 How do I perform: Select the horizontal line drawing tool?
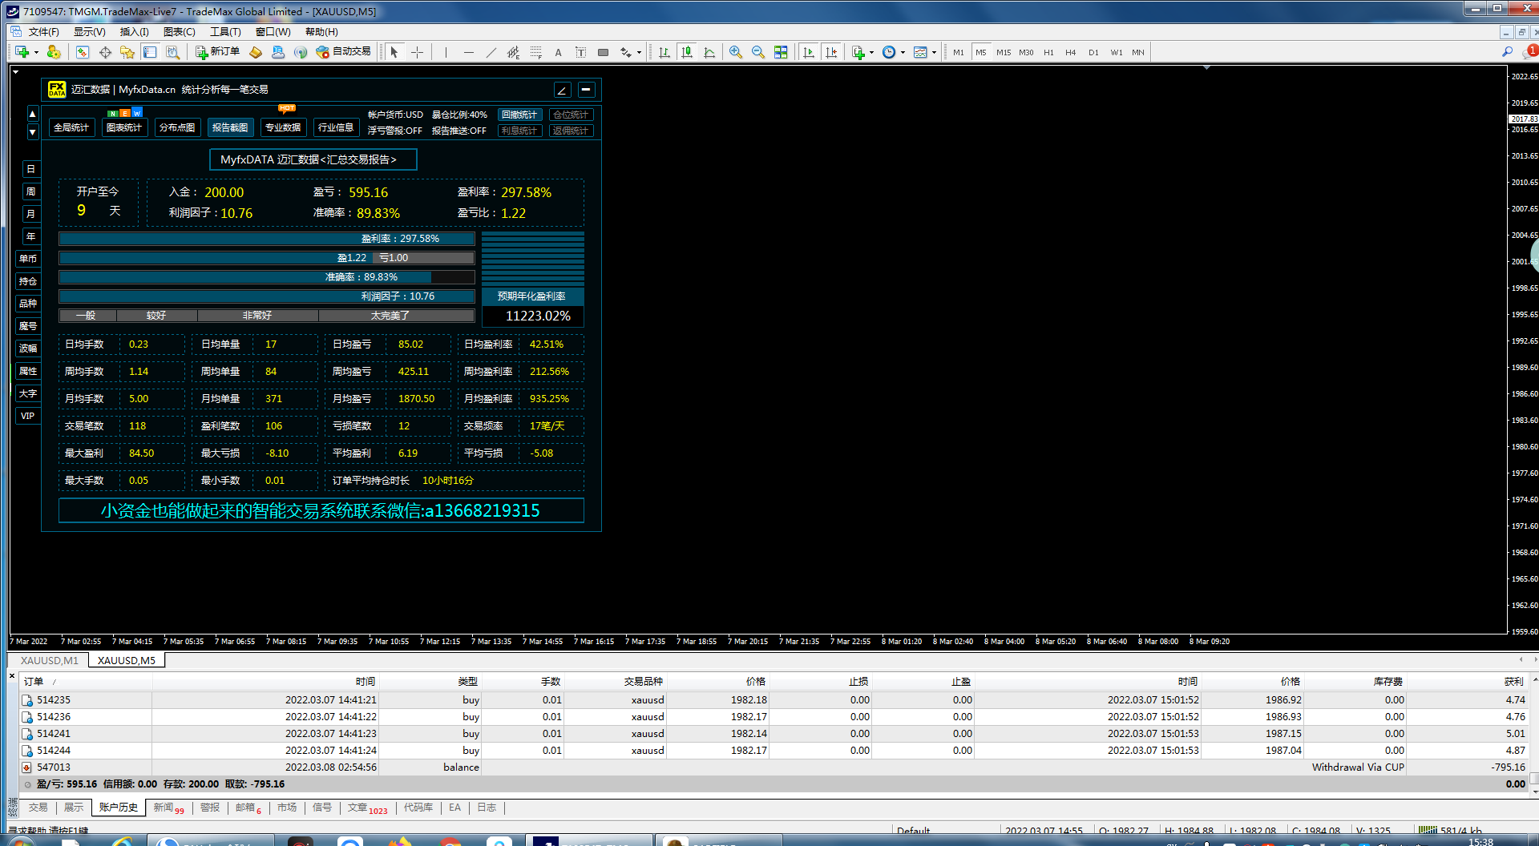(469, 52)
